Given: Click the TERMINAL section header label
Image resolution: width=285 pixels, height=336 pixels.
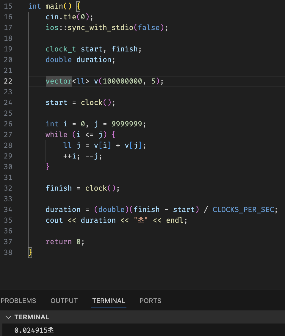Looking at the screenshot, I should point(32,317).
